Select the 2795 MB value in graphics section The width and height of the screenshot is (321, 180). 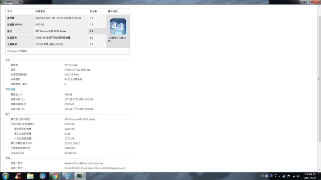pos(70,124)
